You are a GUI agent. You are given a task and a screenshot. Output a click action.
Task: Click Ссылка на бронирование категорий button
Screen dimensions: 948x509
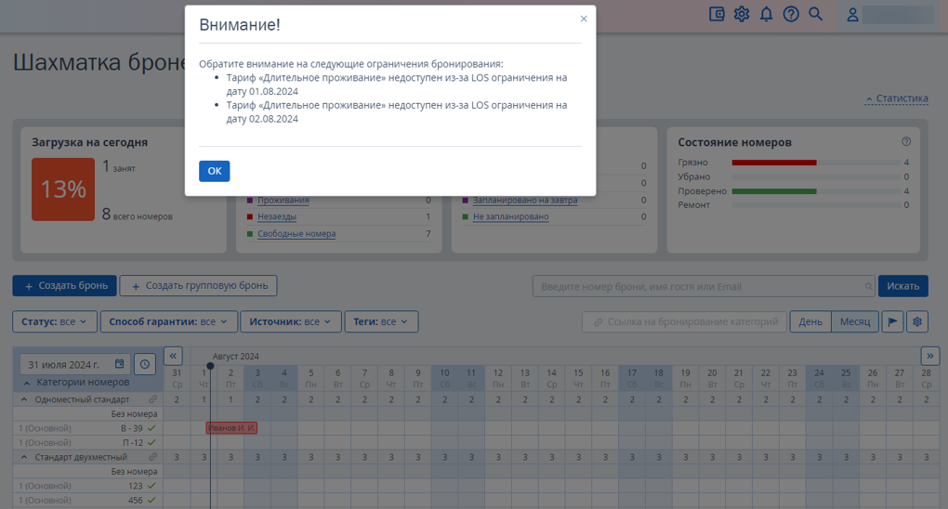pyautogui.click(x=684, y=321)
